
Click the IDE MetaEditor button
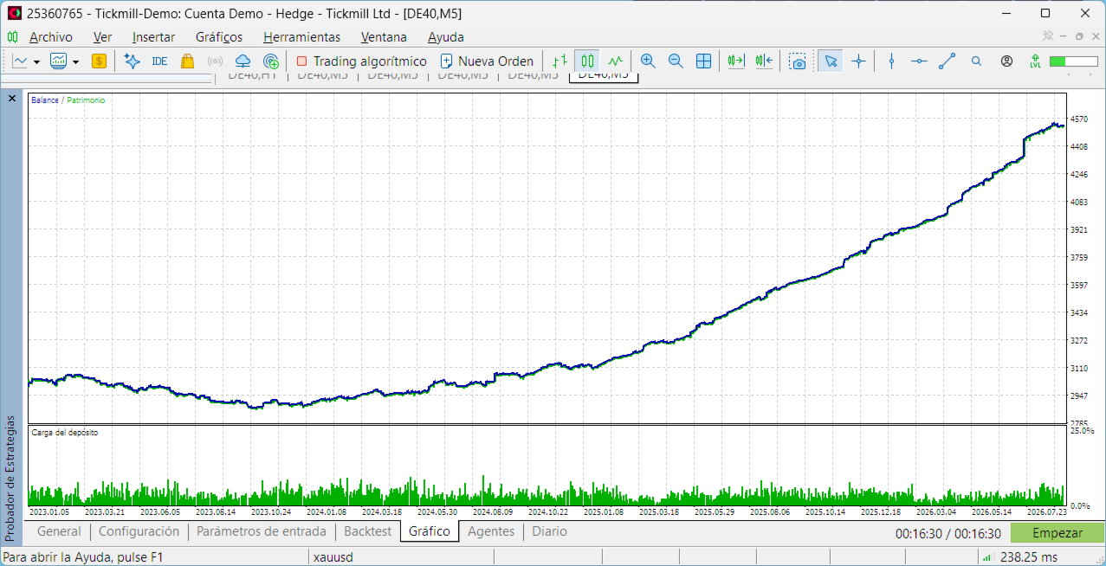coord(159,61)
